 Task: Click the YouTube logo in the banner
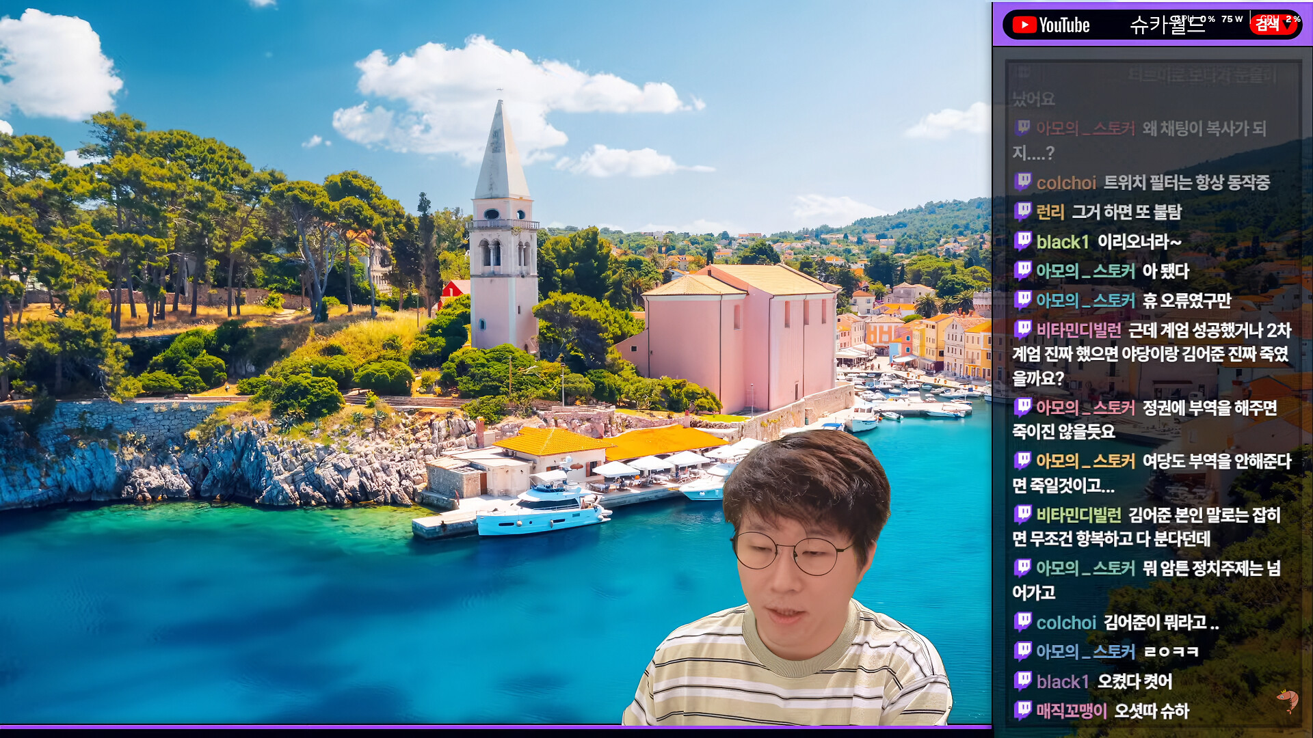click(x=1051, y=25)
